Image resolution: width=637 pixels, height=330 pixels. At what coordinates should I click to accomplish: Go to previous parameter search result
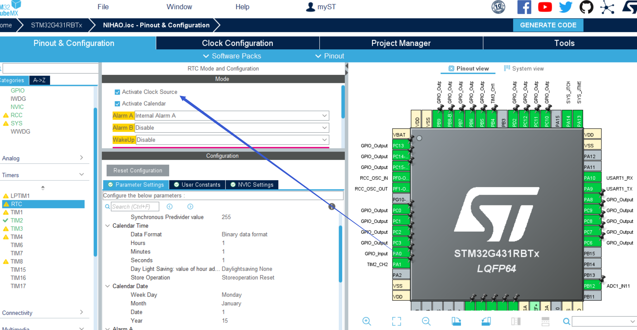170,206
